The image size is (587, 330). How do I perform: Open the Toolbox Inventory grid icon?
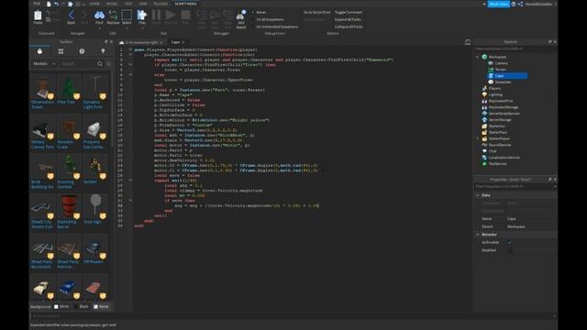61,51
